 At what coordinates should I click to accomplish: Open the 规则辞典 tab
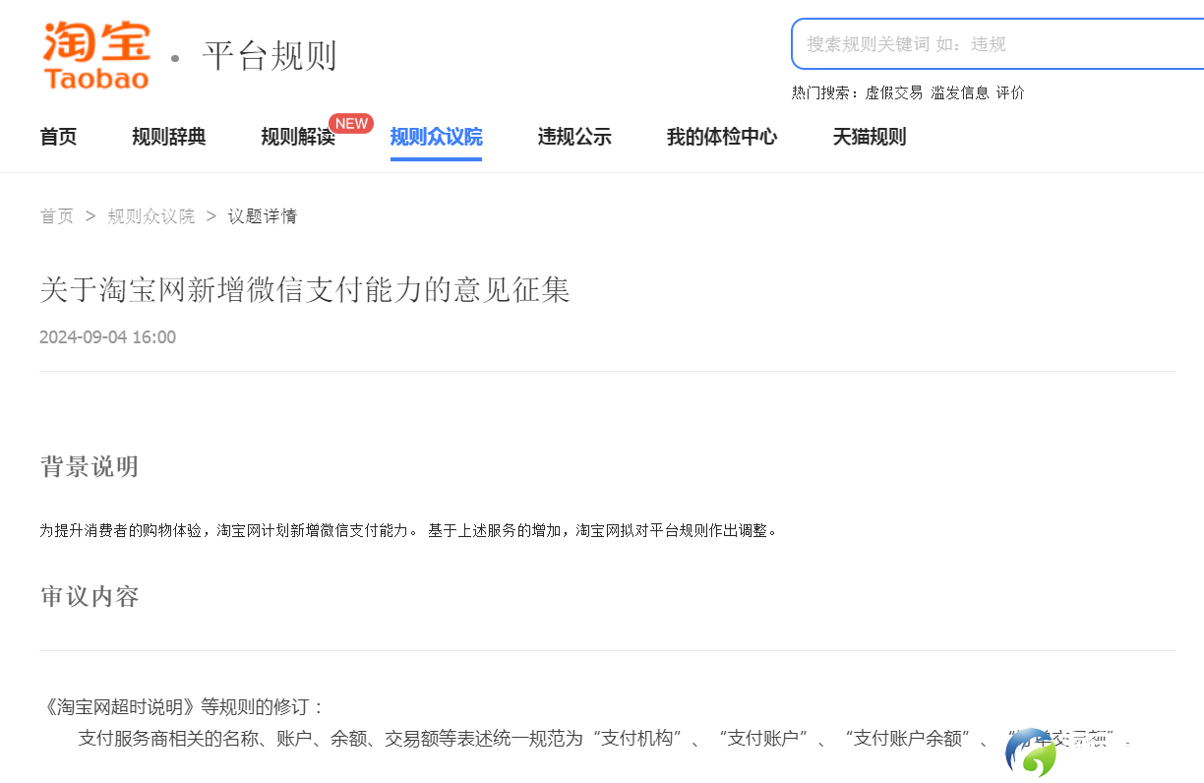(x=169, y=137)
